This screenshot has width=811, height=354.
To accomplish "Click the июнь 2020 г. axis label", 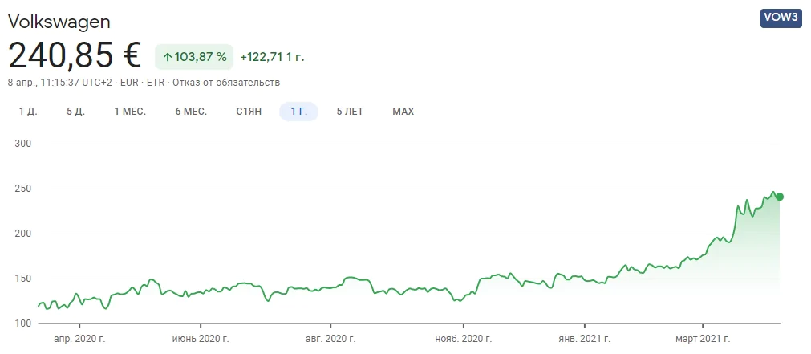I will [201, 339].
